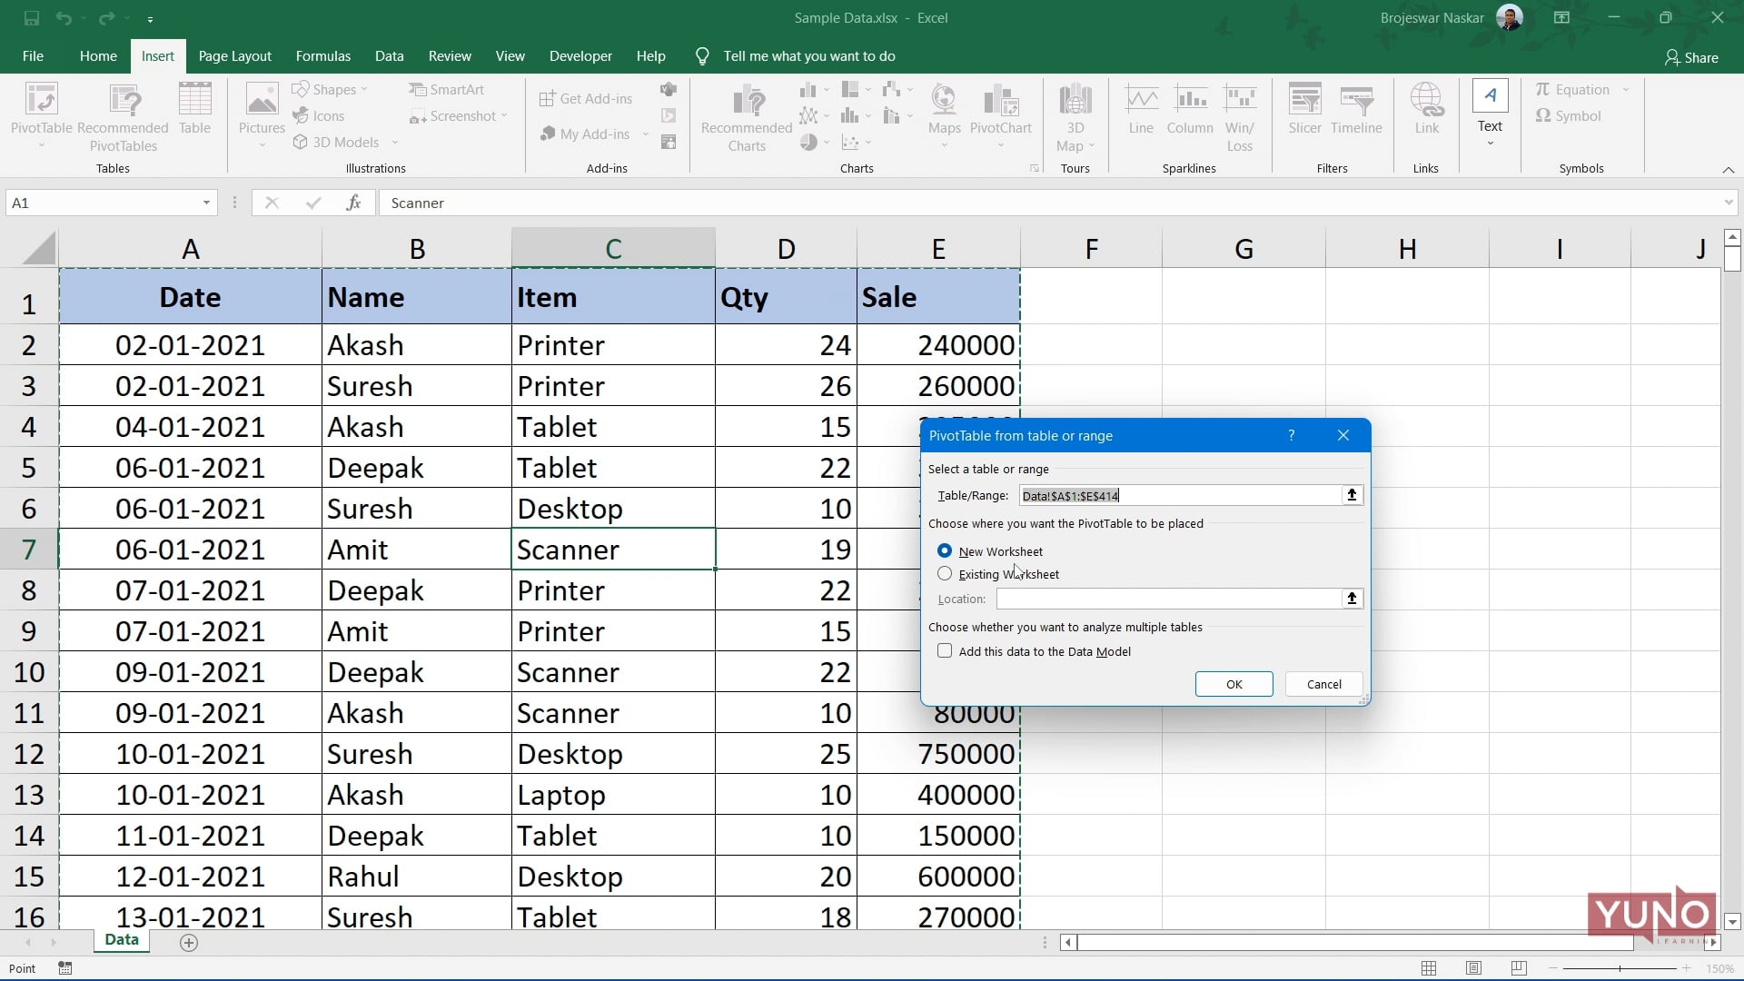This screenshot has width=1744, height=981.
Task: Close the PivotTable dialog
Action: click(1343, 435)
